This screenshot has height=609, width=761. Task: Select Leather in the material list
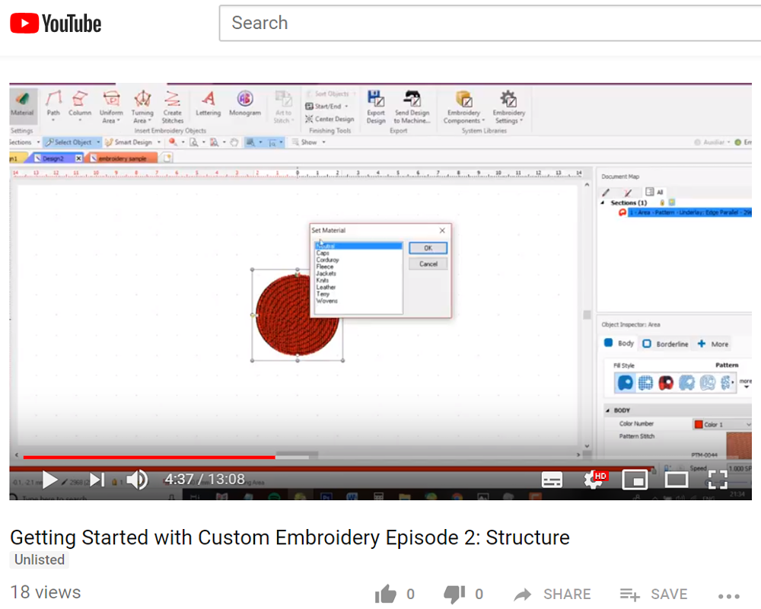(x=326, y=287)
